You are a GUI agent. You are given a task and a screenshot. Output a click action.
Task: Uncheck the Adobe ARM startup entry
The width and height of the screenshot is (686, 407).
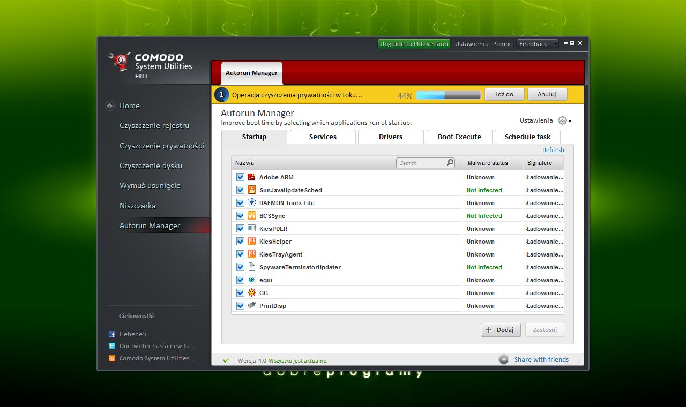[240, 177]
